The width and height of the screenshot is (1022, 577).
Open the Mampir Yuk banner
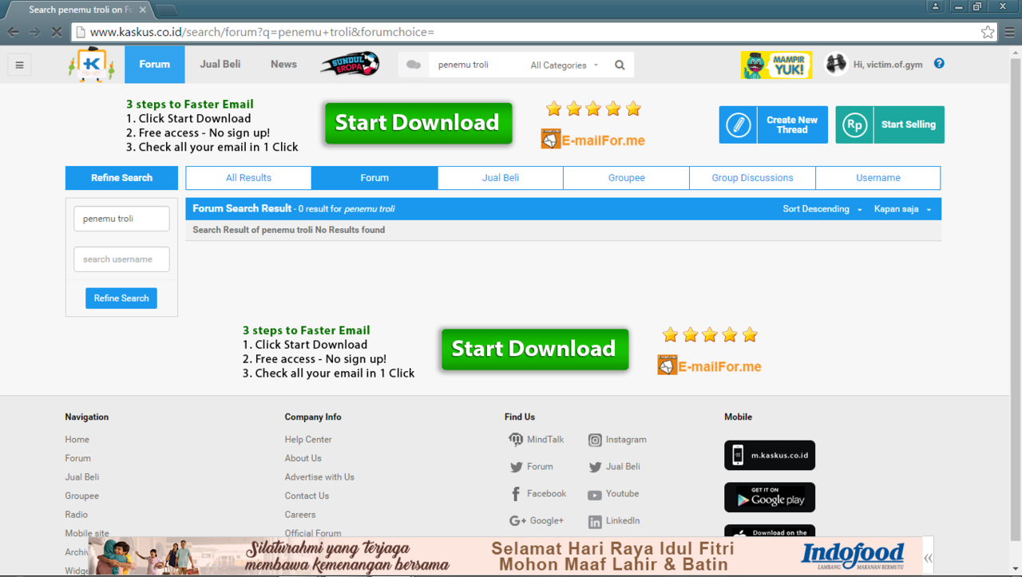[776, 65]
